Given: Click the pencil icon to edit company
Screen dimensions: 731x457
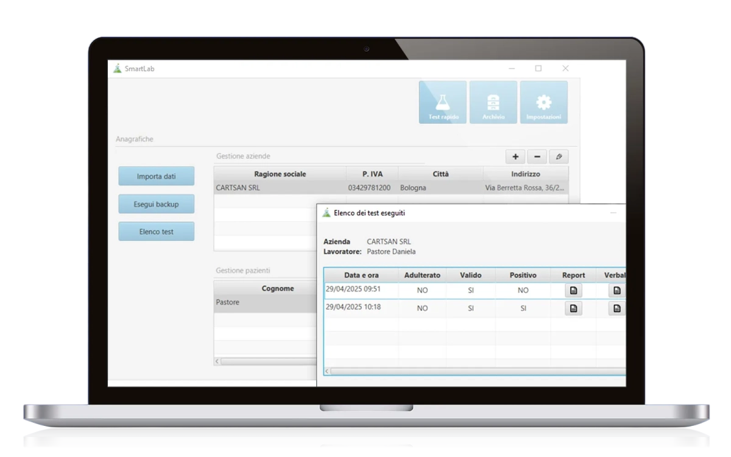Looking at the screenshot, I should (x=559, y=157).
